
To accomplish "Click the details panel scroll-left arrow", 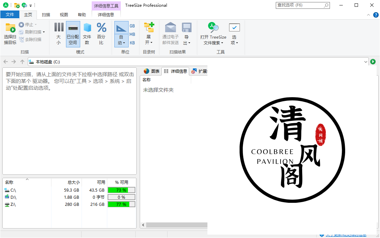I will [143, 225].
